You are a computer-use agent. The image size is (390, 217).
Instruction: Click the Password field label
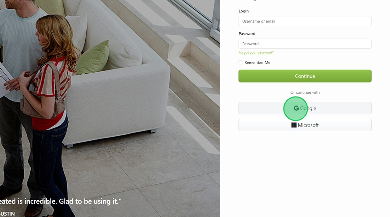(247, 34)
